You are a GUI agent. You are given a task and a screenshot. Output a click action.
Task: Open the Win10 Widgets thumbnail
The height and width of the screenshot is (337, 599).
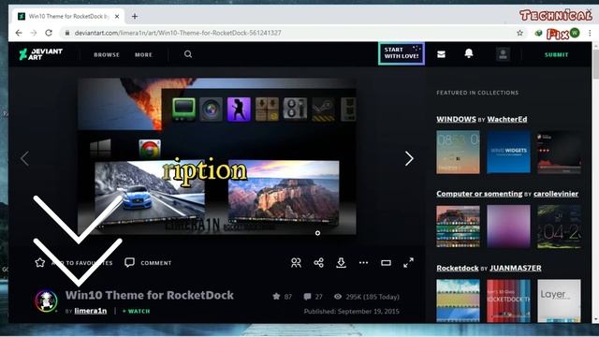click(x=508, y=152)
